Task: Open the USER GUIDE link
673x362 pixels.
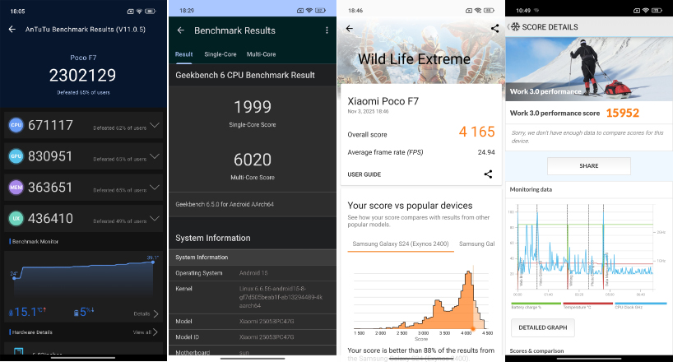Action: [364, 174]
